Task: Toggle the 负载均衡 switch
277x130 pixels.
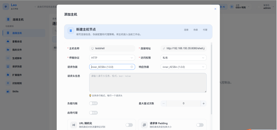Action: [x=93, y=103]
